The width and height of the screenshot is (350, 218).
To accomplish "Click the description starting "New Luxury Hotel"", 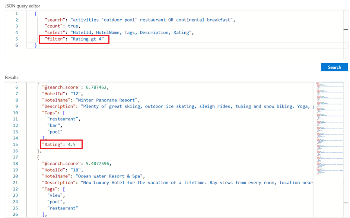I will point(197,183).
